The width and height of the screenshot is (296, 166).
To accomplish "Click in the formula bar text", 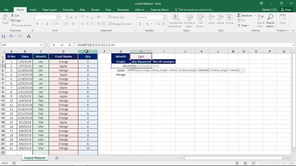I will coord(96,45).
